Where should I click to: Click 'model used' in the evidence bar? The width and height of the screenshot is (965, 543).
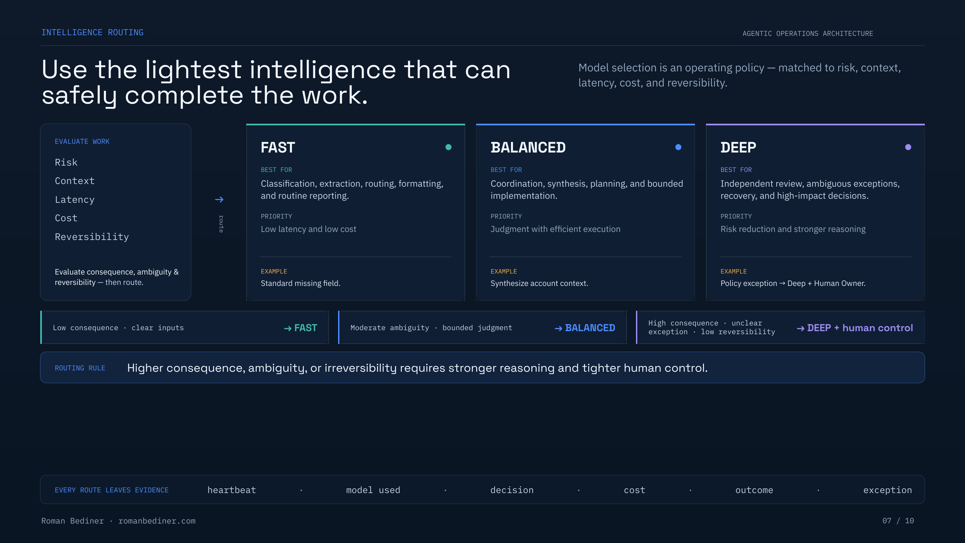(x=373, y=490)
